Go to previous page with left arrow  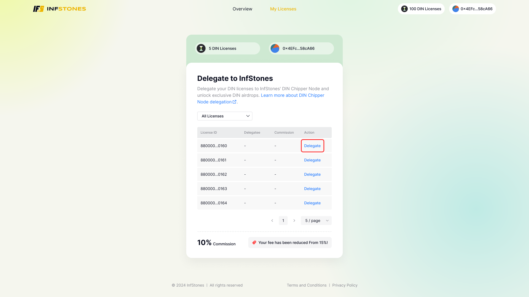click(x=272, y=221)
